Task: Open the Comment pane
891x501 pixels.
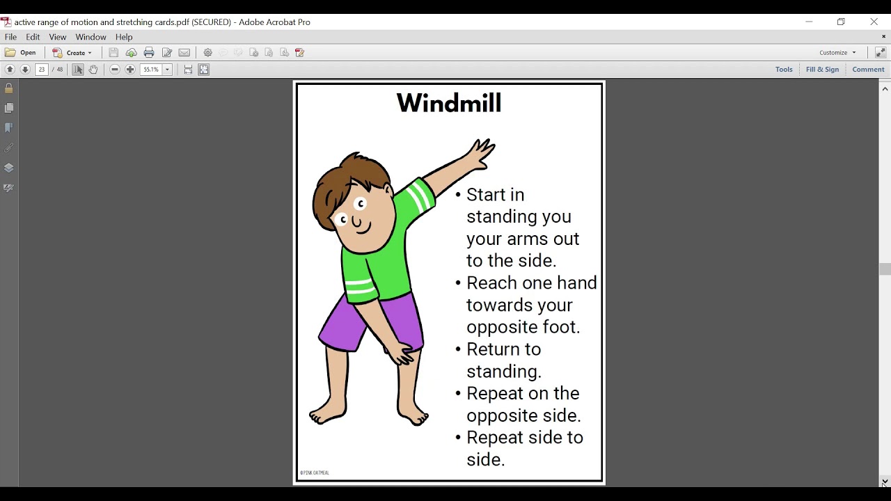Action: click(868, 70)
